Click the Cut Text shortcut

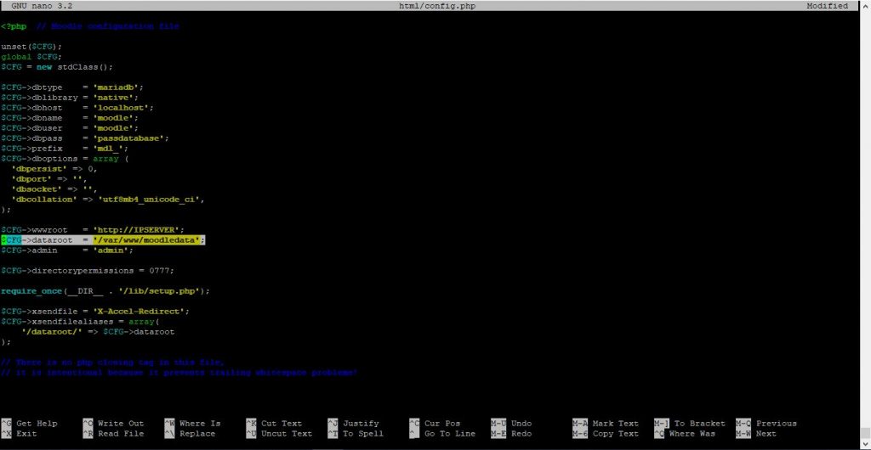pyautogui.click(x=282, y=423)
